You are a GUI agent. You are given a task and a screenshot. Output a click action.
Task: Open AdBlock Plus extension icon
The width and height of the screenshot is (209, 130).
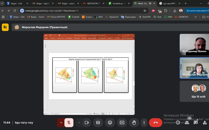153,11
